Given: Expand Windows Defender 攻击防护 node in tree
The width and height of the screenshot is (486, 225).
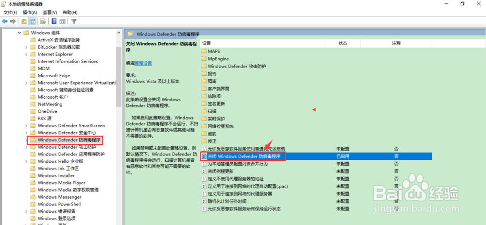Looking at the screenshot, I should 26,147.
